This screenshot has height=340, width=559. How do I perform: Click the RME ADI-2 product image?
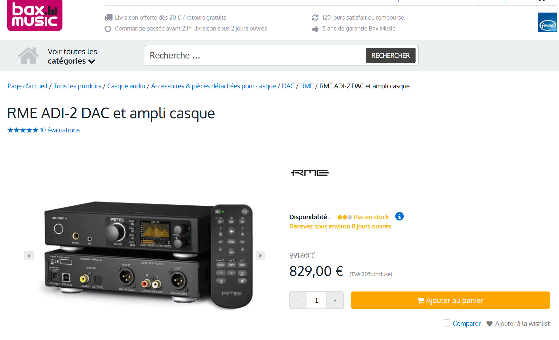(x=145, y=255)
